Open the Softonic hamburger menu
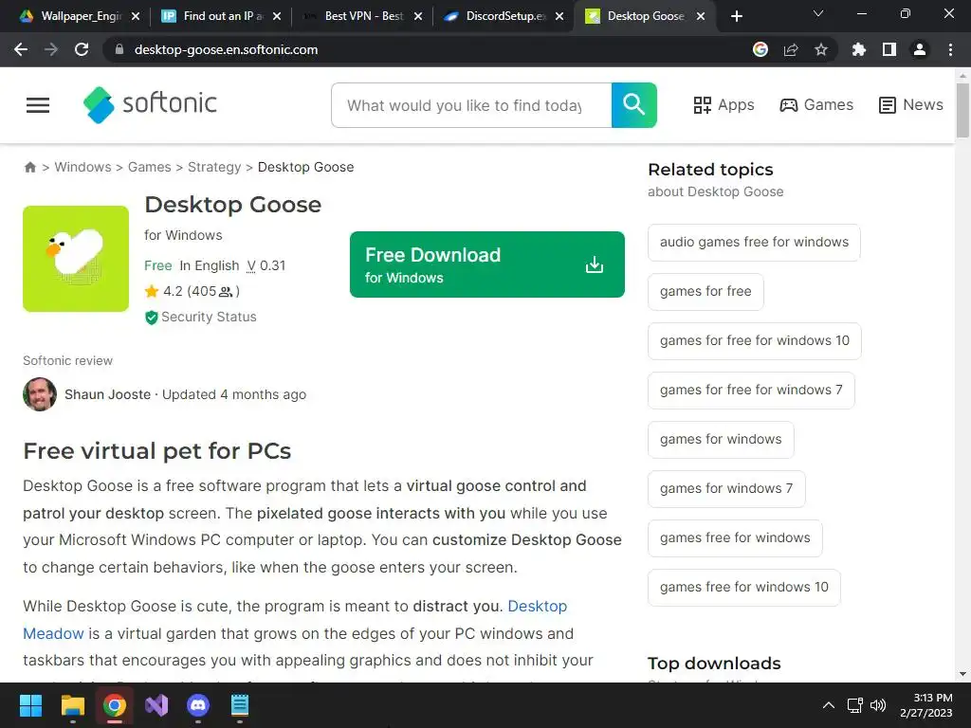The height and width of the screenshot is (728, 971). pos(38,105)
